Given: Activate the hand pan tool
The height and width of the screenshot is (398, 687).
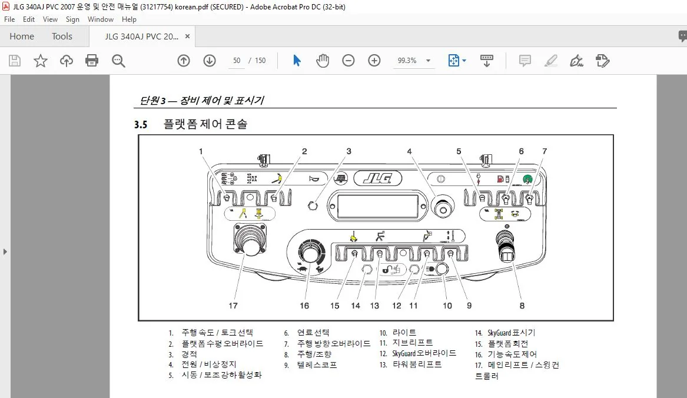Looking at the screenshot, I should [323, 61].
